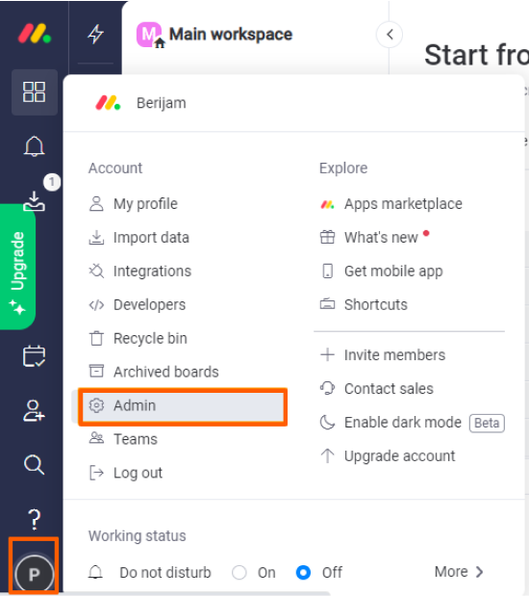Click the Apps marketplace logo icon
Screen dimensions: 529x596
(x=327, y=204)
